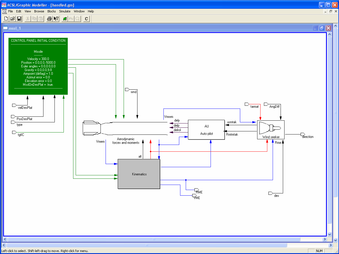Print the diagram using the printer icon
Screen dimensions: 339x254
coord(49,19)
